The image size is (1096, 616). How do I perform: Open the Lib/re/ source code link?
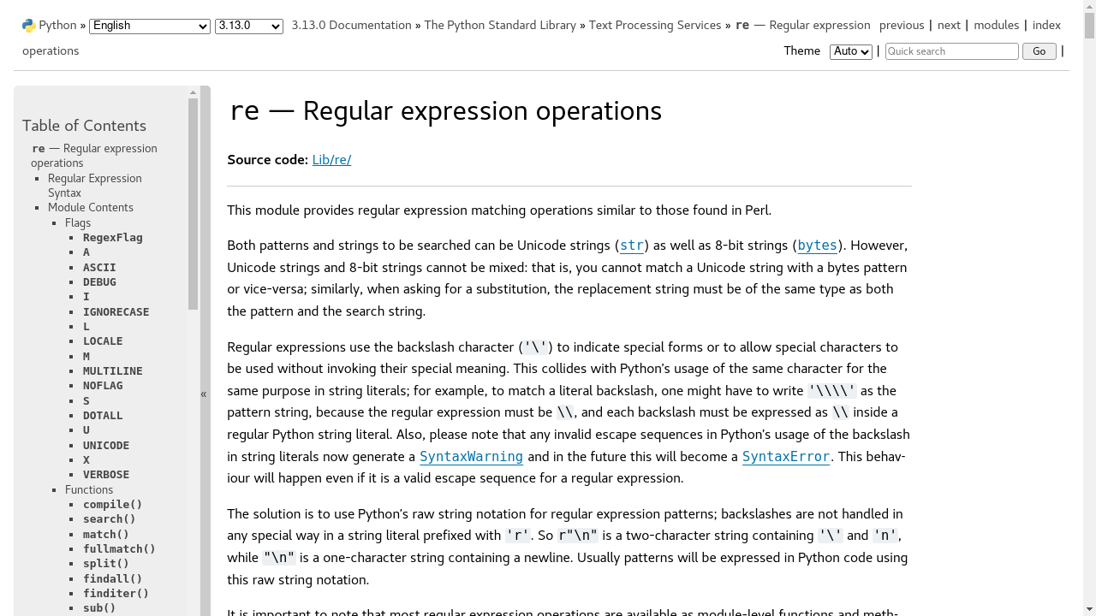(331, 160)
